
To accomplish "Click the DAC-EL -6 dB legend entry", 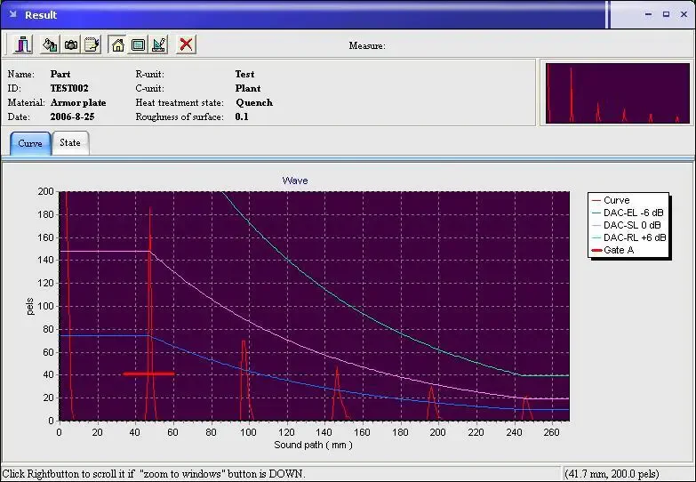I will coord(628,213).
